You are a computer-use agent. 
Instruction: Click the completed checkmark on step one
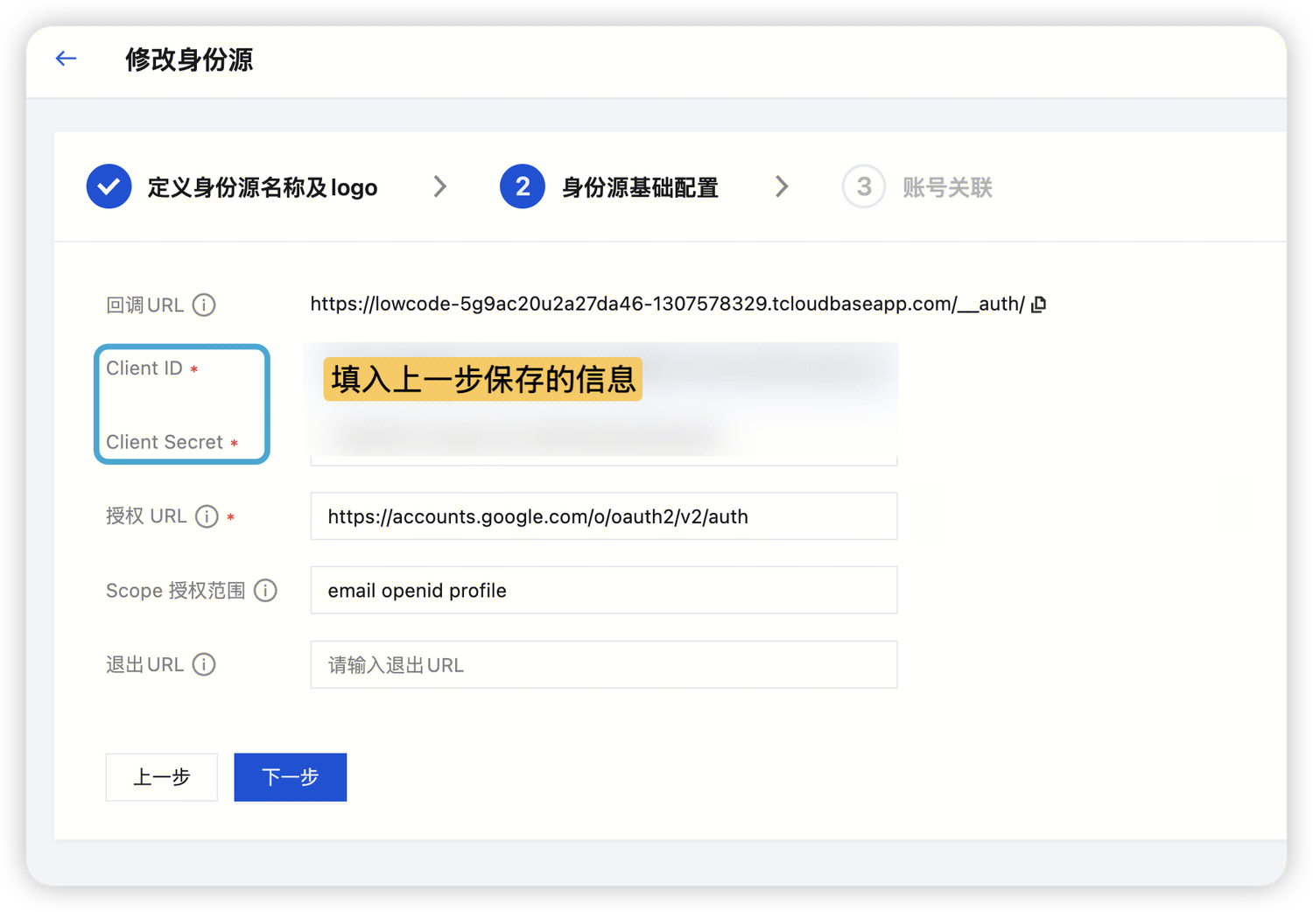pos(109,186)
